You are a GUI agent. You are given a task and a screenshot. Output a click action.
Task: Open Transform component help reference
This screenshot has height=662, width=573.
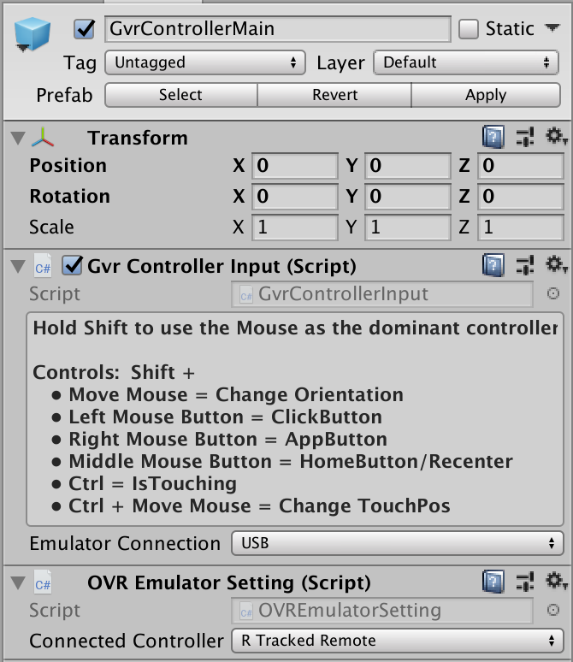[493, 137]
